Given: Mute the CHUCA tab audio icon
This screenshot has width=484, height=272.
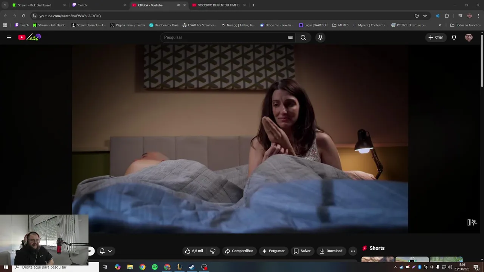Looking at the screenshot, I should coord(178,5).
